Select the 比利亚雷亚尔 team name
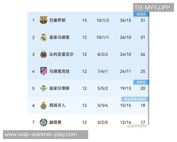This screenshot has height=142, width=177. tap(62, 54)
